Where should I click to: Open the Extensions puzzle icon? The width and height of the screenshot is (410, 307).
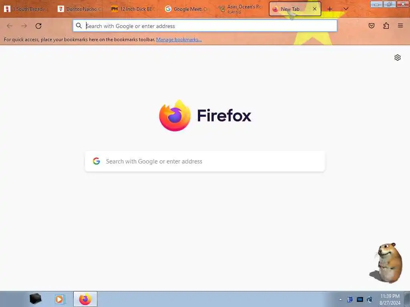(x=386, y=26)
